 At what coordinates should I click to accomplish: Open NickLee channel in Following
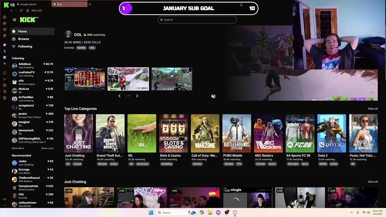click(33, 90)
